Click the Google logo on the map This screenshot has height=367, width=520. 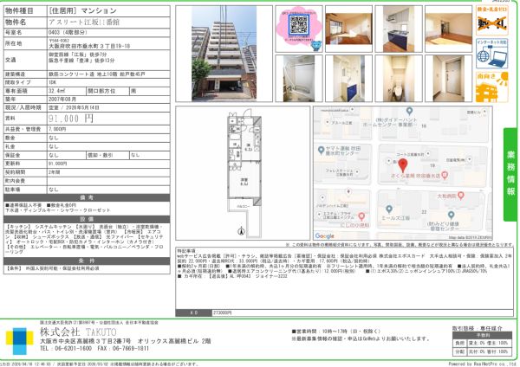coord(324,235)
